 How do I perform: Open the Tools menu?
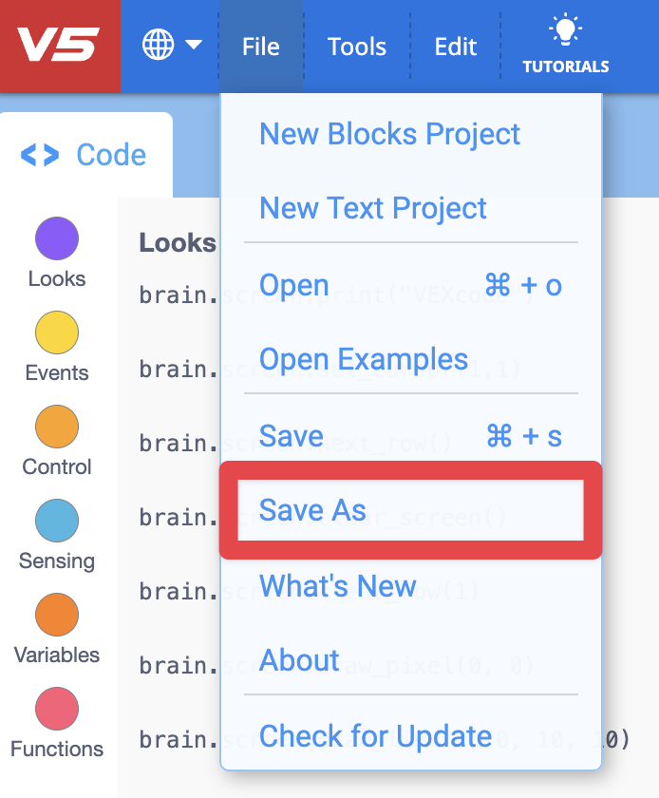[356, 46]
